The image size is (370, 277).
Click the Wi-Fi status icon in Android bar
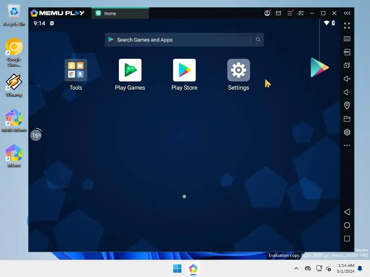coord(327,23)
